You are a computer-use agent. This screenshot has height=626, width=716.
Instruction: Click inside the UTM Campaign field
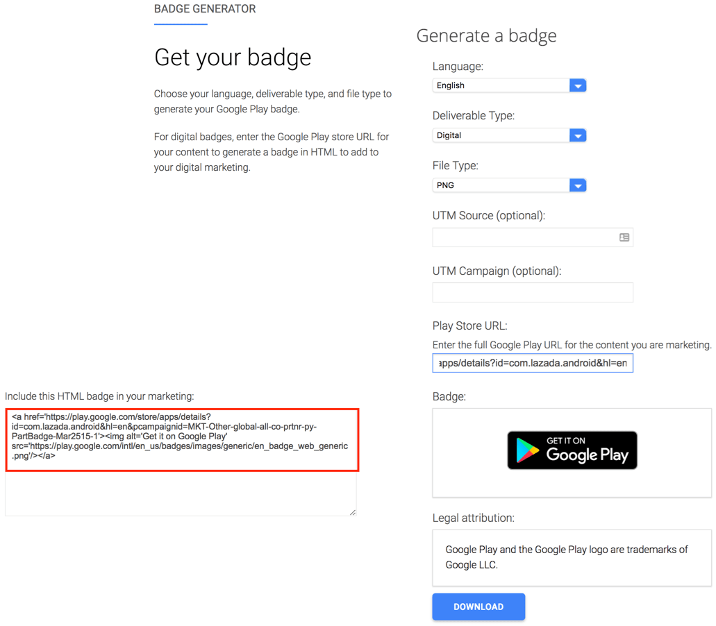[532, 292]
